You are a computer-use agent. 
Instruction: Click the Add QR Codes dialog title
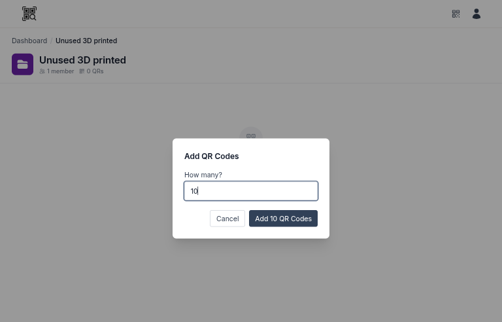click(212, 156)
